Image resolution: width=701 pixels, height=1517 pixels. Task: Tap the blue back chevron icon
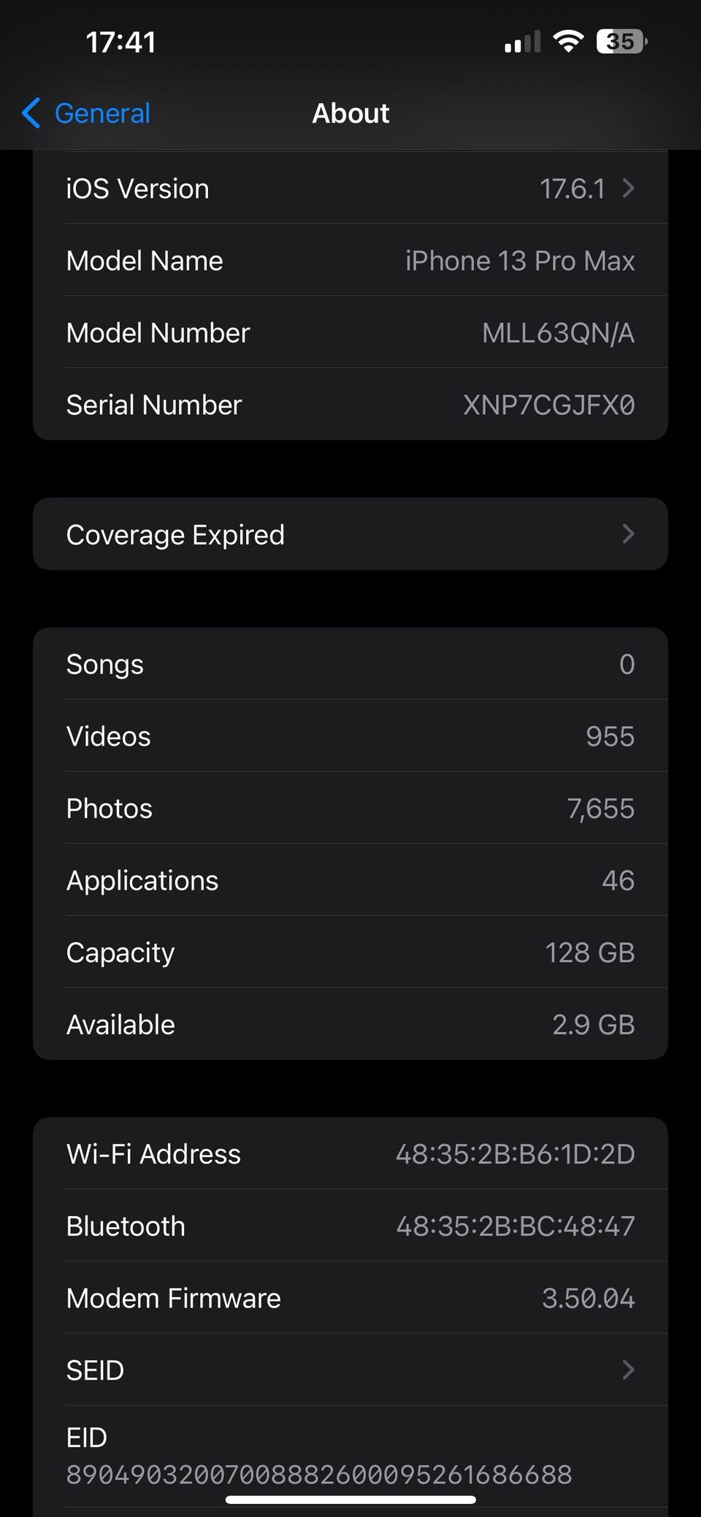[31, 113]
